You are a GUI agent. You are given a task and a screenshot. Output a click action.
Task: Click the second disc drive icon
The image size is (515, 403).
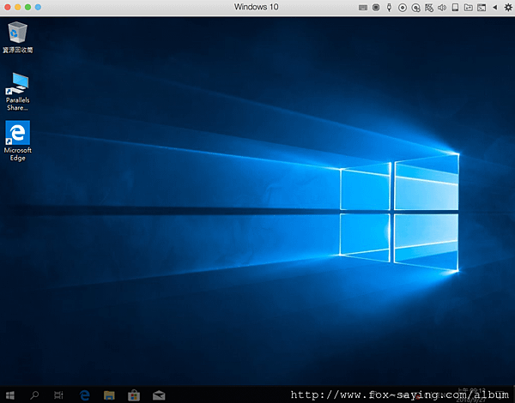415,8
